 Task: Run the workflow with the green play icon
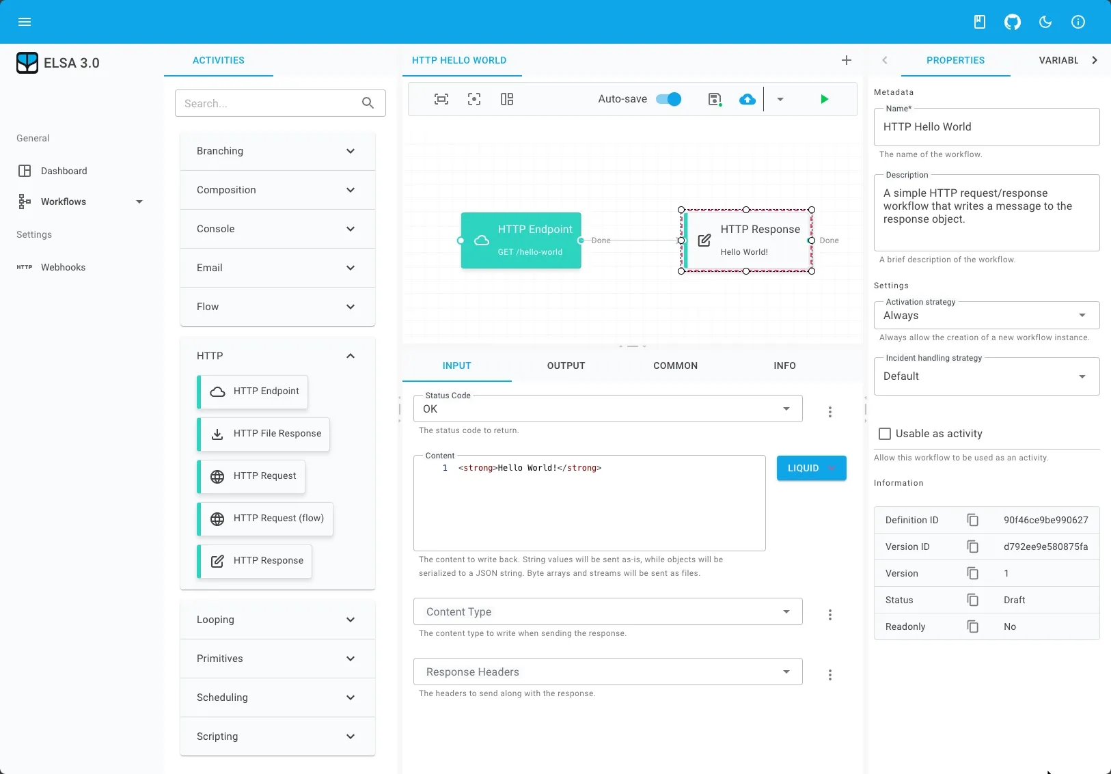(x=824, y=99)
